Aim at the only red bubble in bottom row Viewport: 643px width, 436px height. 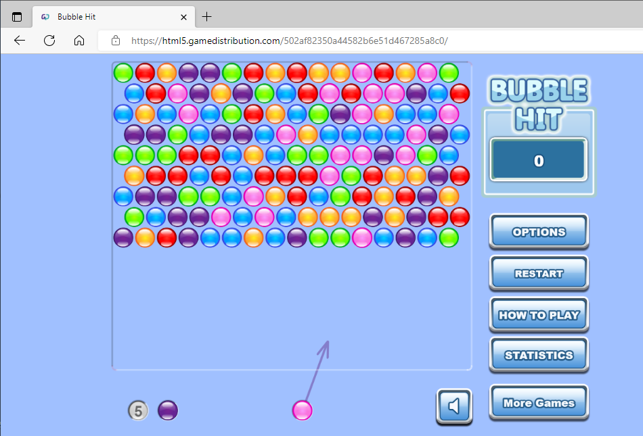[167, 237]
